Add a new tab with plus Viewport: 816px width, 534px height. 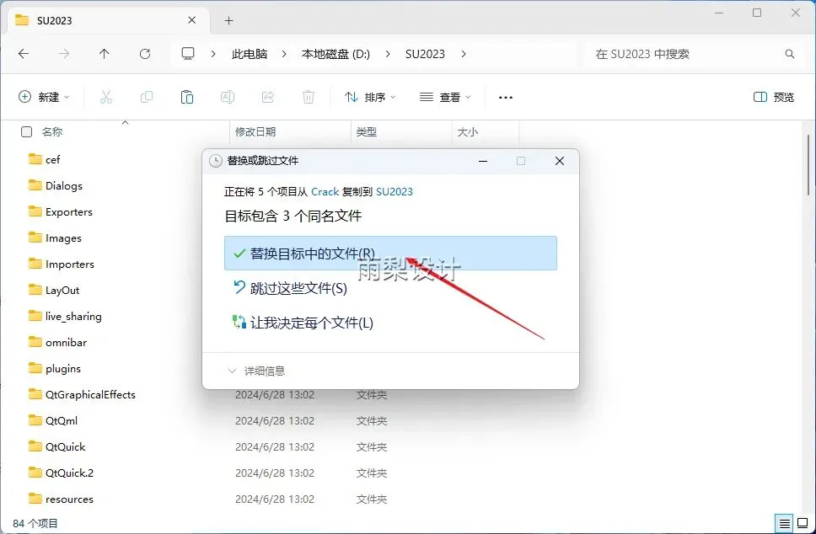click(x=228, y=21)
